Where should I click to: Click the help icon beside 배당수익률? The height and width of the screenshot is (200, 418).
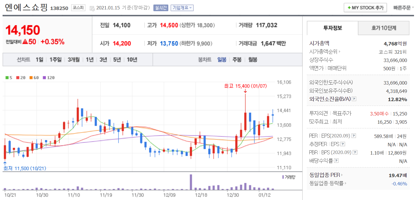tap(336, 161)
